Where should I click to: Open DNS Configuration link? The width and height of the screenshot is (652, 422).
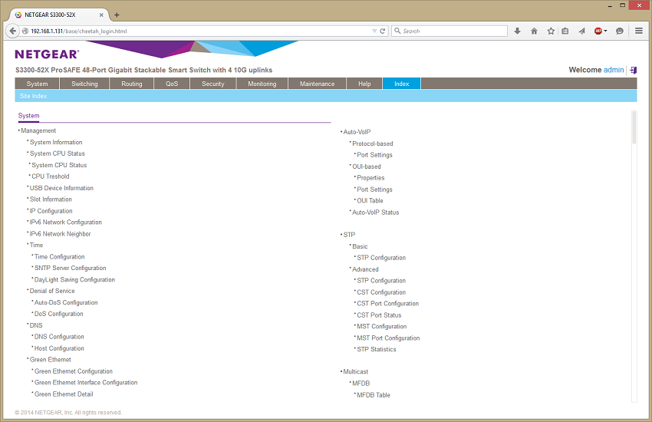coord(59,336)
